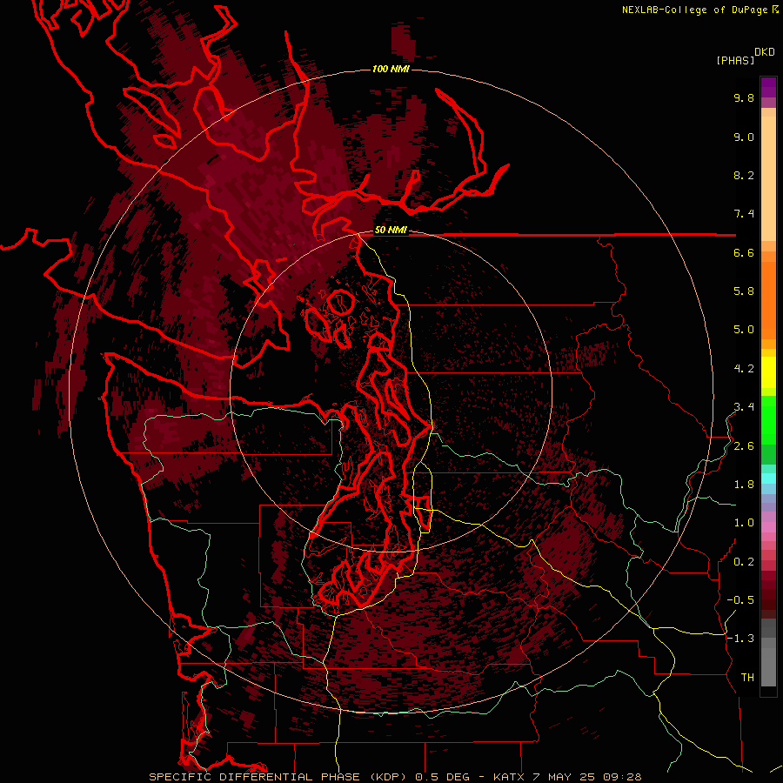Screen dimensions: 783x783
Task: Click the 3.4 scale value
Action: tap(744, 407)
